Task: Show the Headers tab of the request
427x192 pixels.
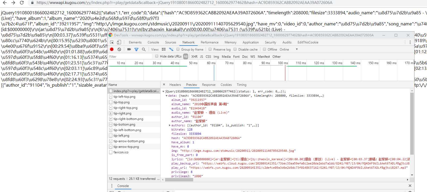Action: tap(175, 85)
